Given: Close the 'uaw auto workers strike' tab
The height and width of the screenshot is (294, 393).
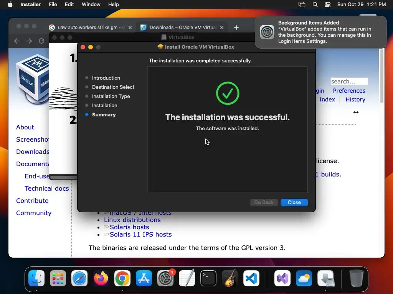Looking at the screenshot, I should point(130,28).
